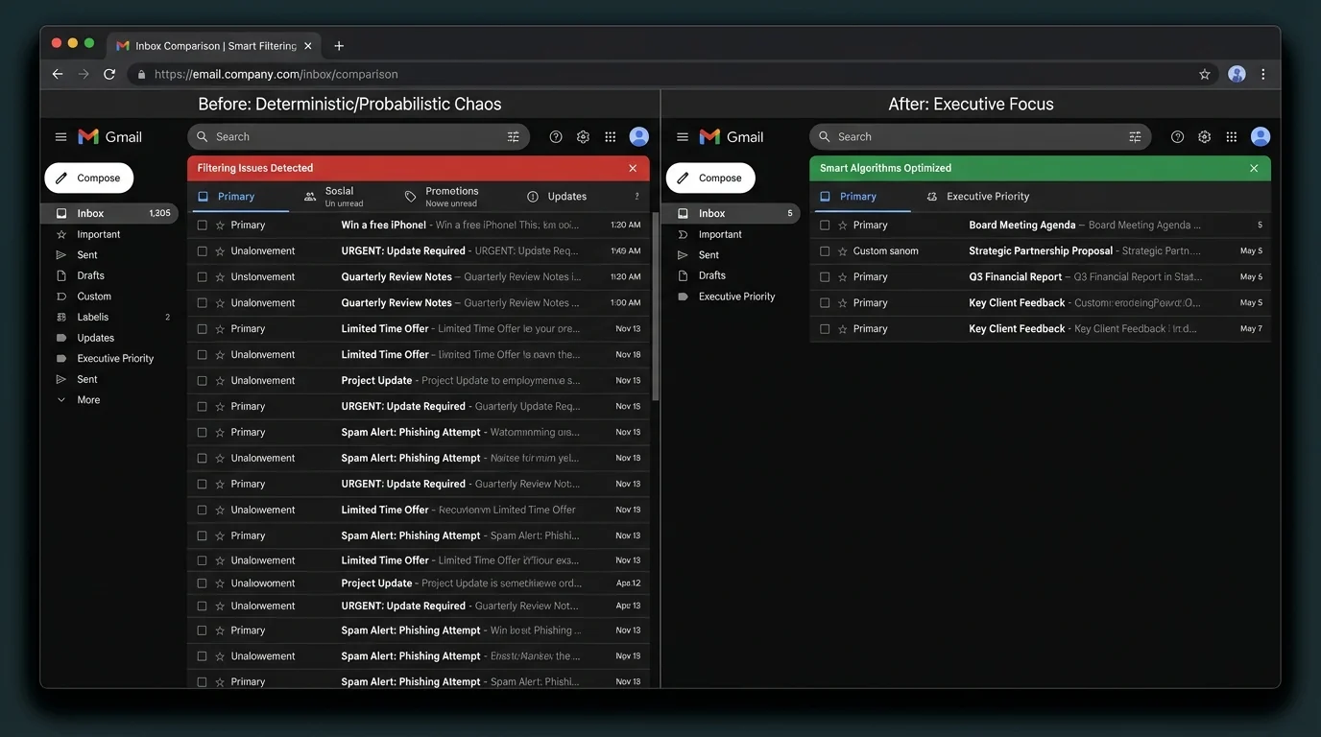Open Settings gear in the Before panel
The image size is (1321, 737).
coord(583,137)
